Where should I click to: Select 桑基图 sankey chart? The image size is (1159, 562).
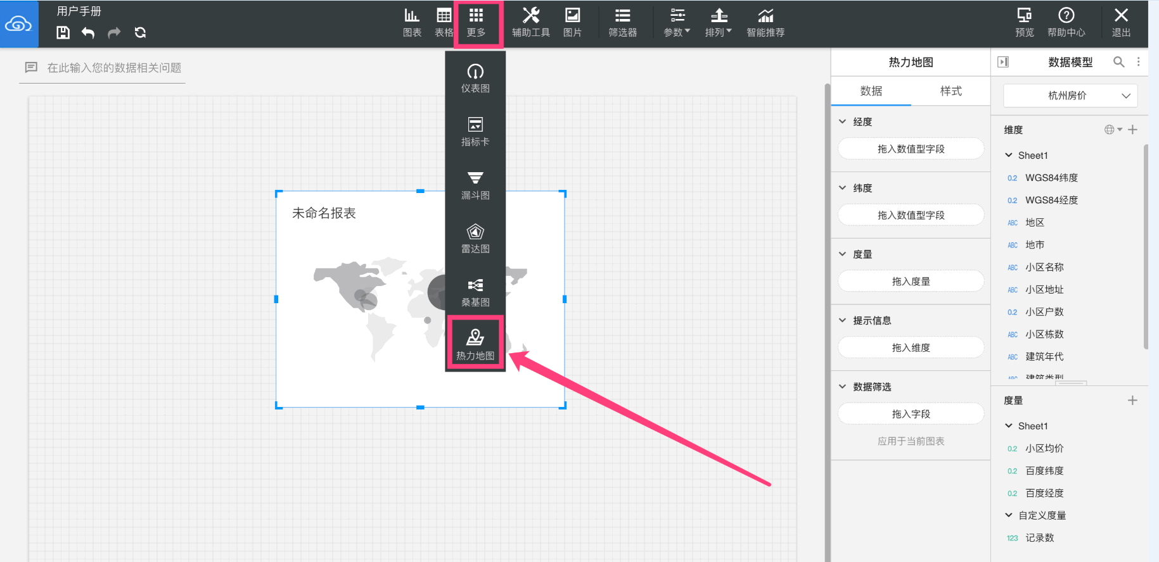click(x=475, y=292)
